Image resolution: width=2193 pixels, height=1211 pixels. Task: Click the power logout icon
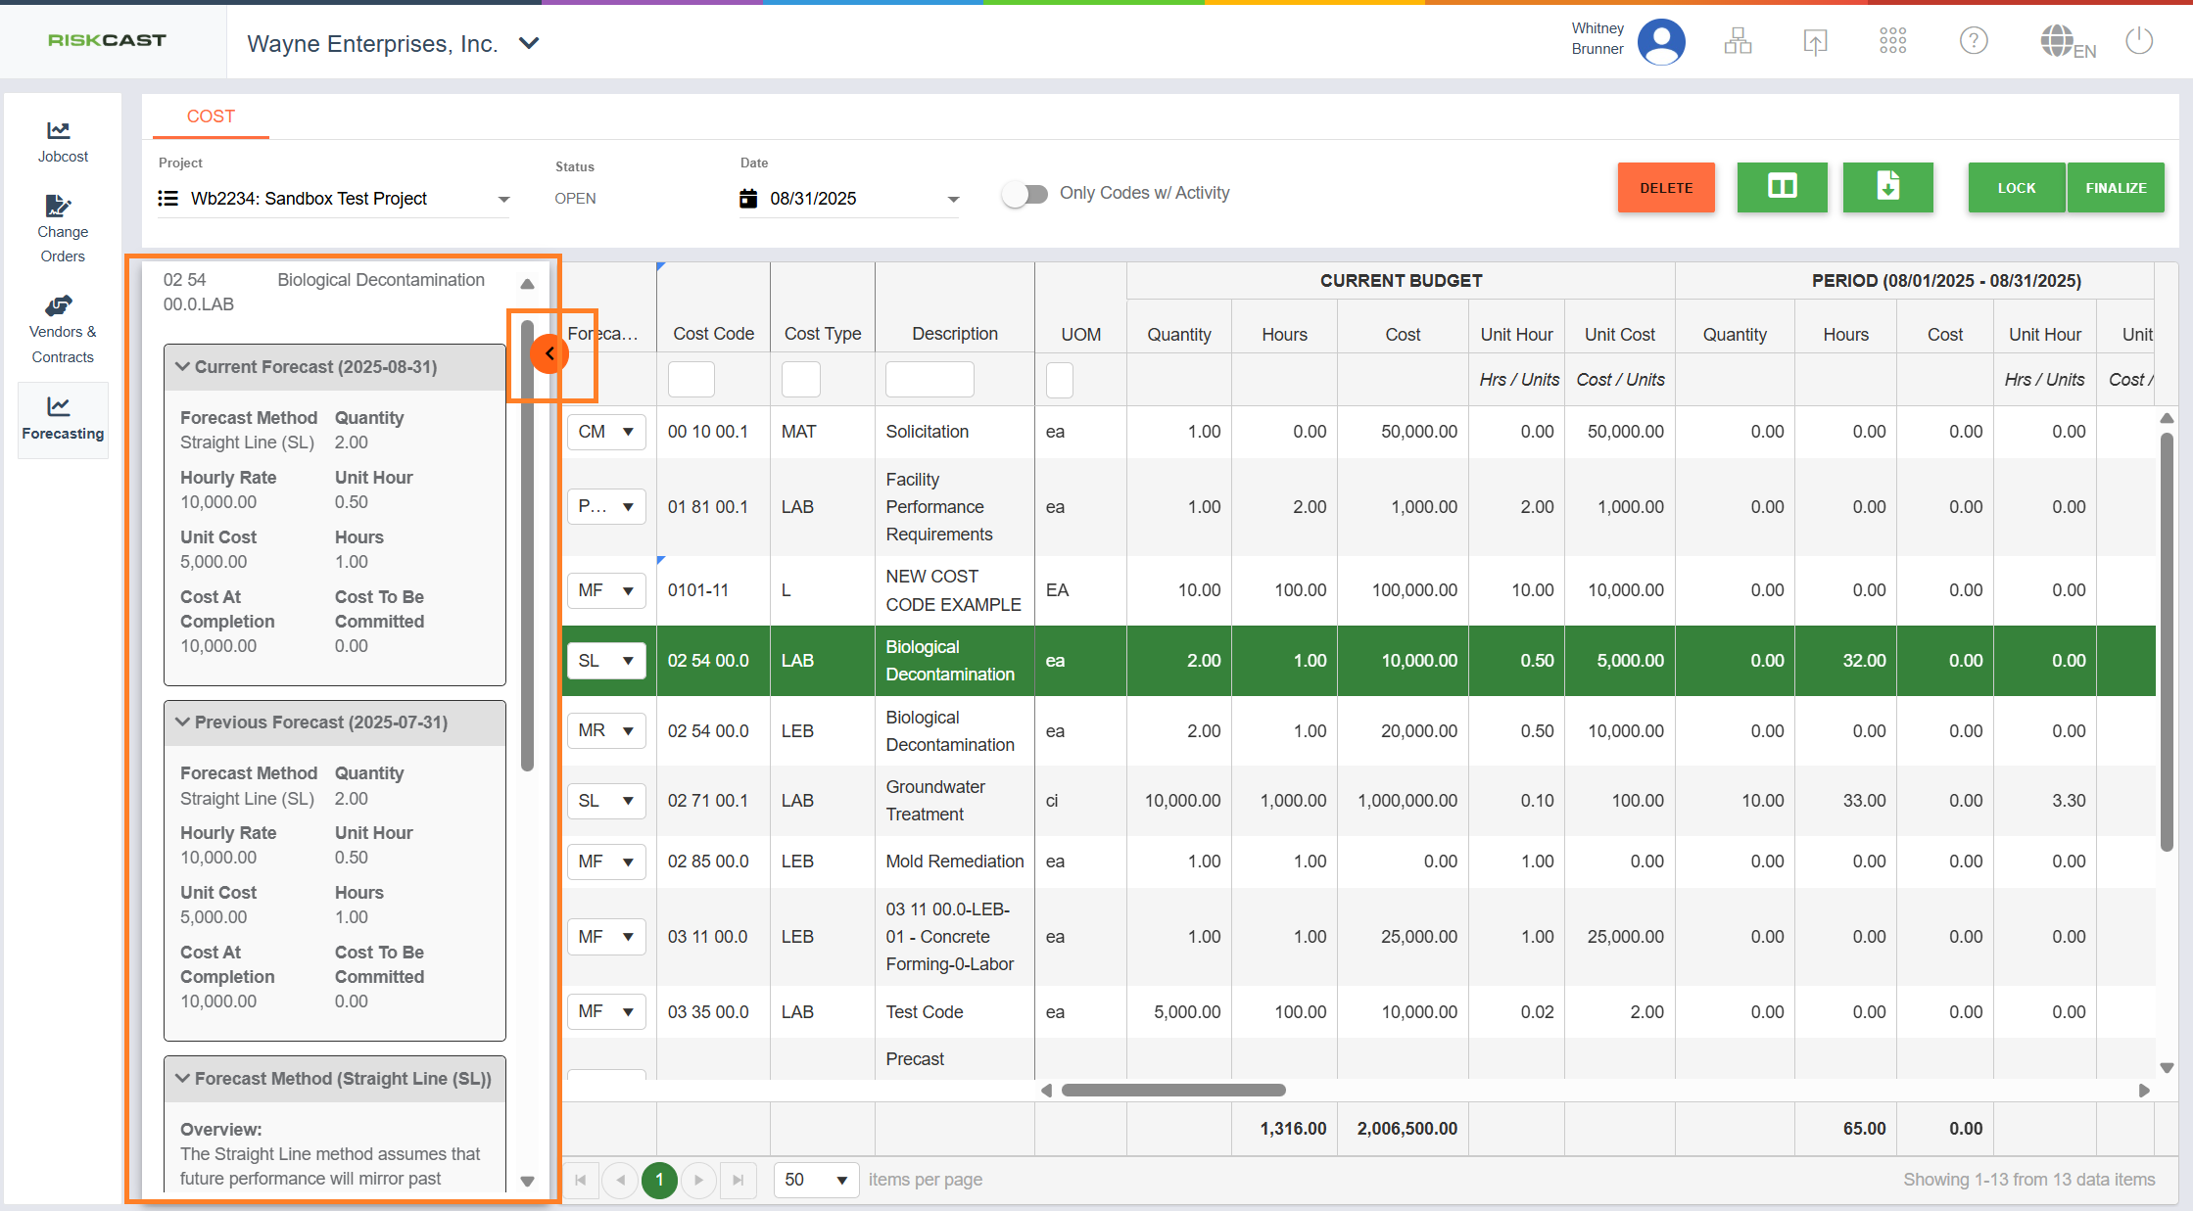[2139, 41]
